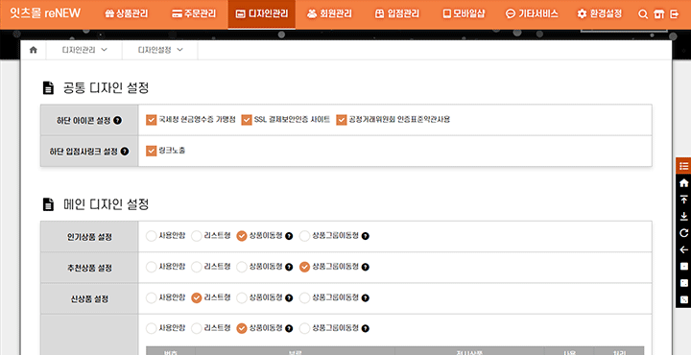This screenshot has width=691, height=355.
Task: Click the three-dot square icon in sidebar
Action: 683,299
